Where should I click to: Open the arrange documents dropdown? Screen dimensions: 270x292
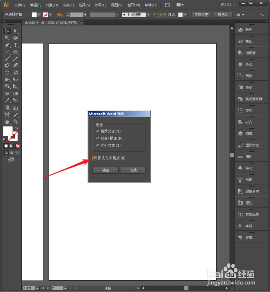tap(180, 5)
